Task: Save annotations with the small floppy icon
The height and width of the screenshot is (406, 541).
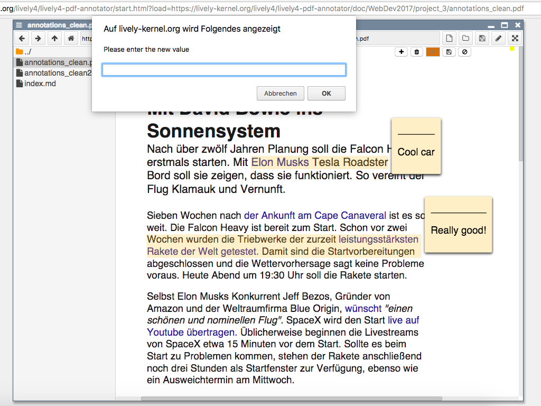Action: coord(449,52)
